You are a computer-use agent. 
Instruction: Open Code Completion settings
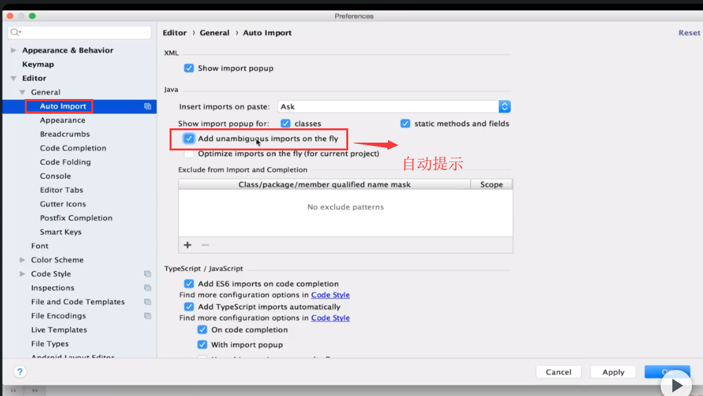pos(73,148)
